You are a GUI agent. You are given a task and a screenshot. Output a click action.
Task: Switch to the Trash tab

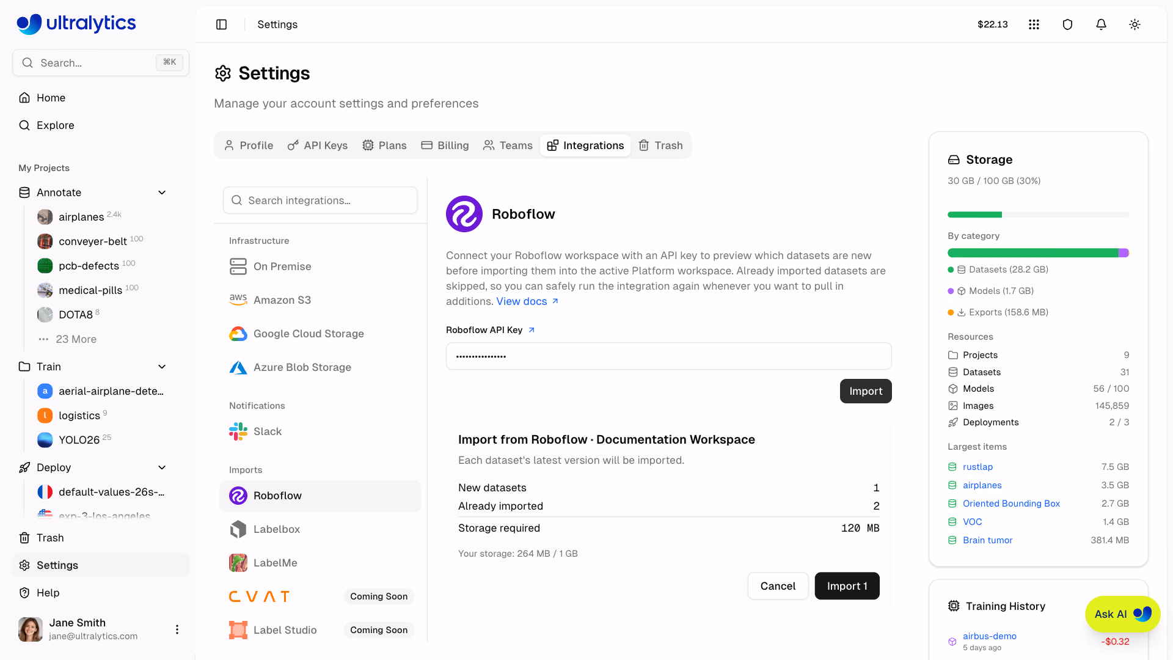(661, 145)
